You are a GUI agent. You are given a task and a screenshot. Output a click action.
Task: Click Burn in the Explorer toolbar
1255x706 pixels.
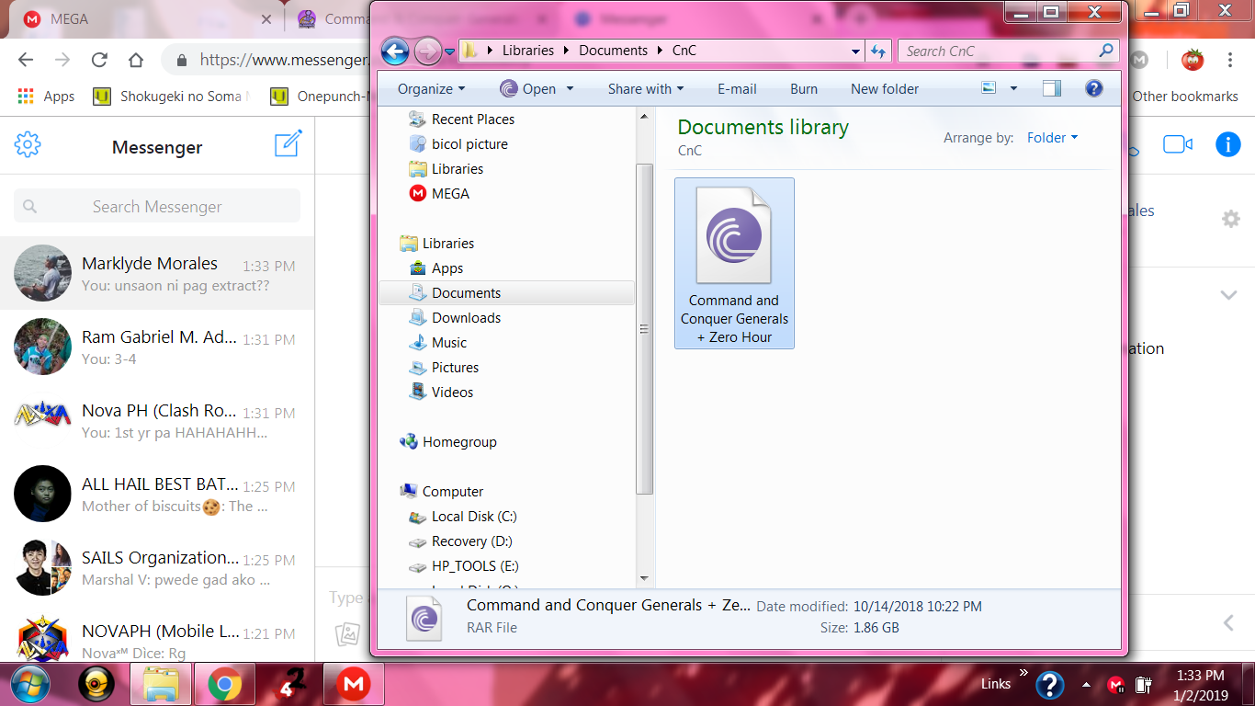tap(804, 89)
